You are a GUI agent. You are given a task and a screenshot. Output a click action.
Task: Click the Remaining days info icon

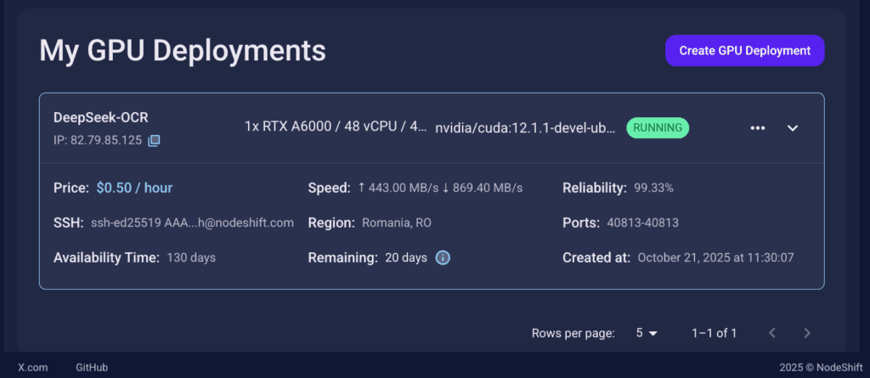(x=443, y=257)
